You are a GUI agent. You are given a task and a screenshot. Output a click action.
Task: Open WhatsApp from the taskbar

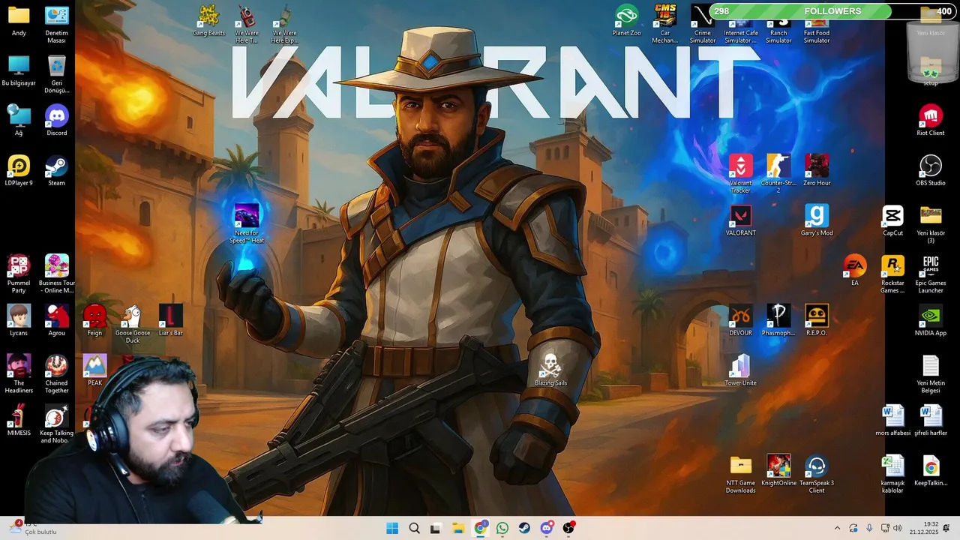(502, 528)
